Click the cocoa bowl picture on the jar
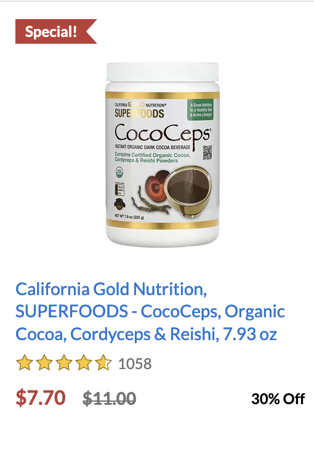This screenshot has height=451, width=314. [189, 192]
